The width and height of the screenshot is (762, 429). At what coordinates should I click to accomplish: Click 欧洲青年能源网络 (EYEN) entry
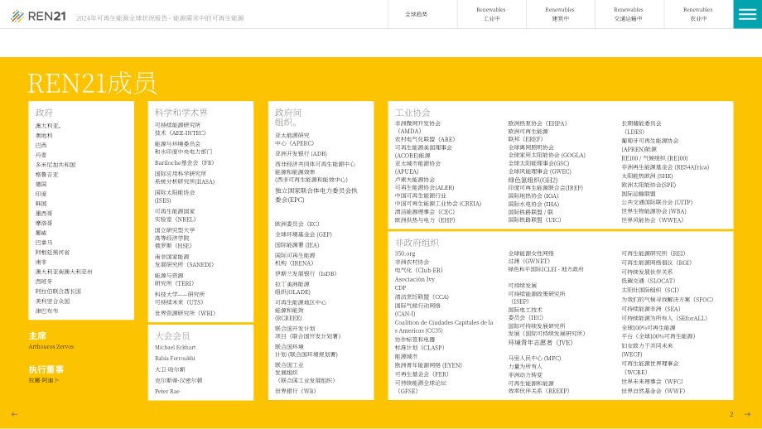428,365
